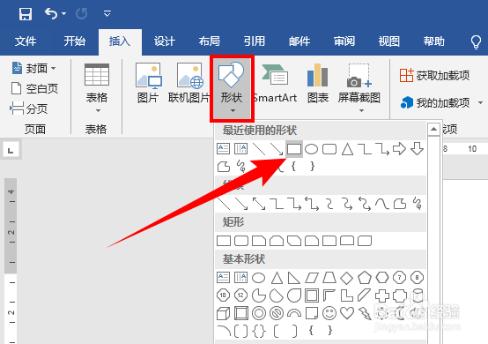Select the heart shape
This screenshot has height=344, width=488.
tap(347, 313)
